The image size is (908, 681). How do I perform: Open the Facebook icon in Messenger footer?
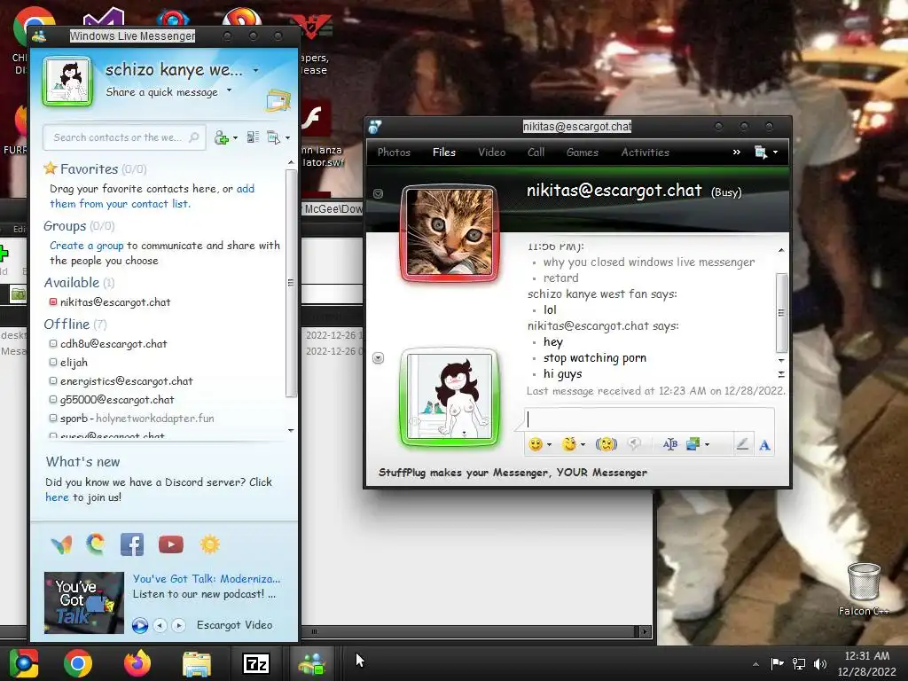tap(132, 544)
